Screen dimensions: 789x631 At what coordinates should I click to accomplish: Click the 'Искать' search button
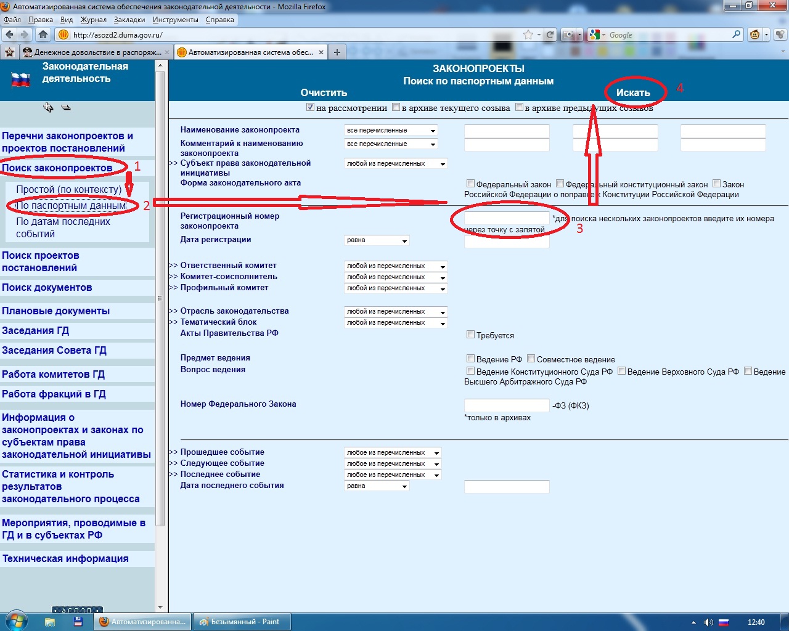(x=633, y=92)
